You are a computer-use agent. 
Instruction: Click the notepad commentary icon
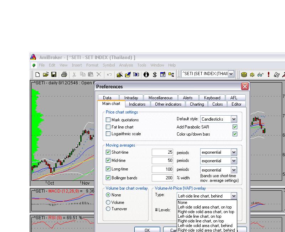pos(276,75)
